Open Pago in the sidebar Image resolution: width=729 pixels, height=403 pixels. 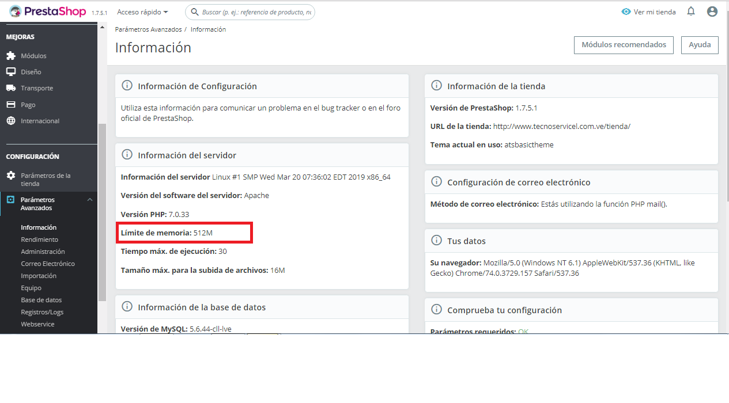(x=28, y=105)
